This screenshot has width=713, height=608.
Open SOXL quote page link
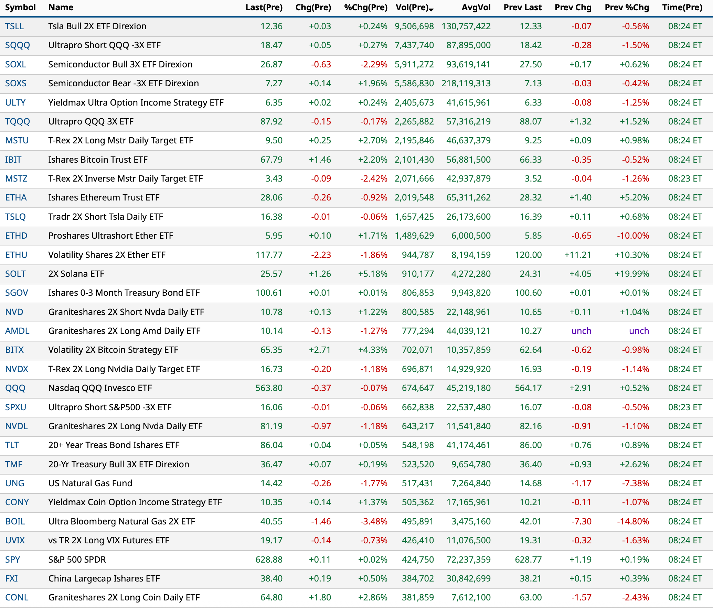[15, 65]
